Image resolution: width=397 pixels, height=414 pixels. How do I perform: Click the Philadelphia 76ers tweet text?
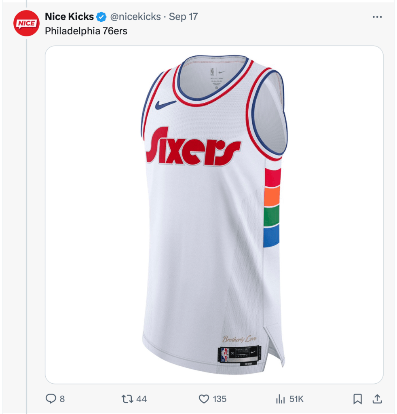(86, 31)
